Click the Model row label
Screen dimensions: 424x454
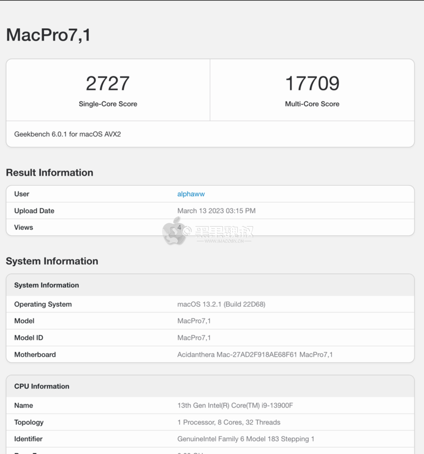pos(24,321)
